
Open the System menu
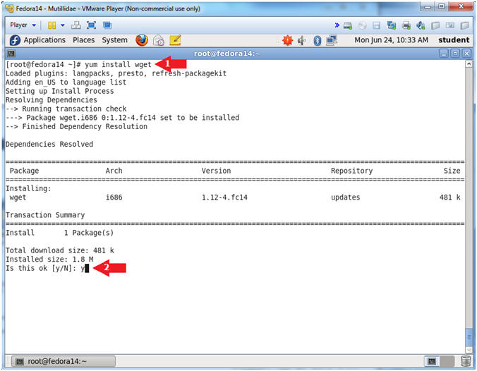[x=115, y=40]
